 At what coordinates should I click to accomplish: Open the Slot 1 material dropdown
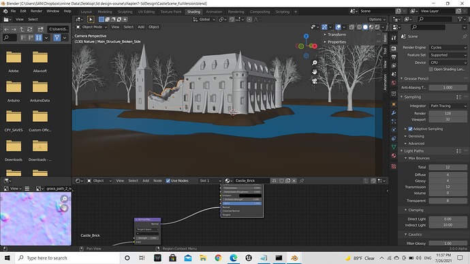click(210, 180)
